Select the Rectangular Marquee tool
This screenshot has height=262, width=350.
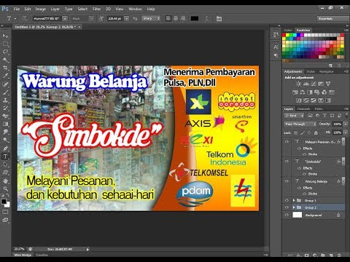(5, 44)
